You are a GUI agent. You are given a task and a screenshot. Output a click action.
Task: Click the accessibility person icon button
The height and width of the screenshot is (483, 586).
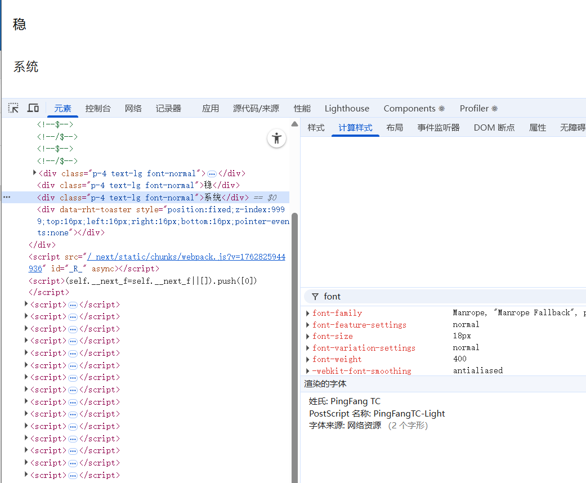(276, 138)
